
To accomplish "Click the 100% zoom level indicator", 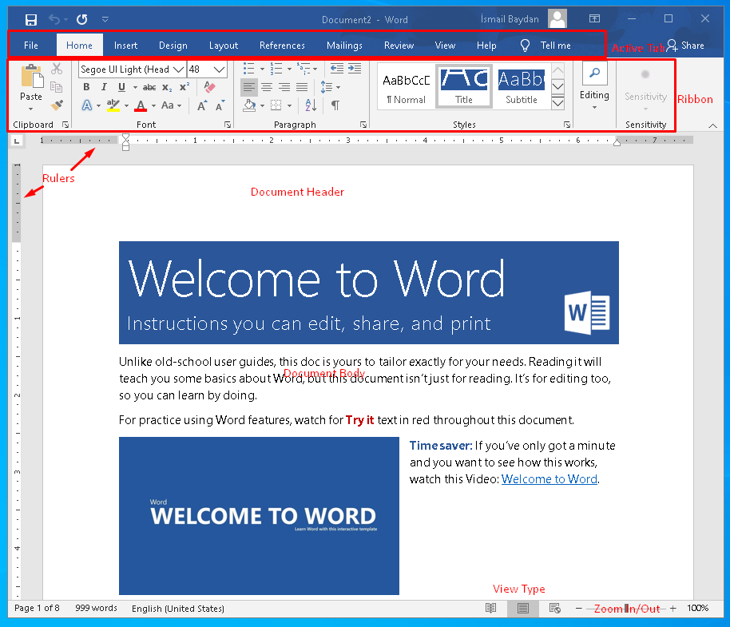I will pos(698,608).
